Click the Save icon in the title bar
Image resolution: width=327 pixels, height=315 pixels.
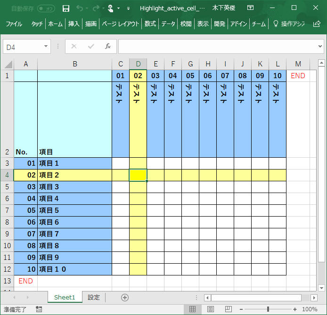66,8
